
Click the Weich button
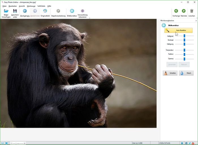click(186, 73)
